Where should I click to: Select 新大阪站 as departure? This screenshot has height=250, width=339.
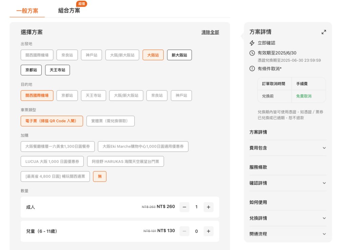click(179, 55)
